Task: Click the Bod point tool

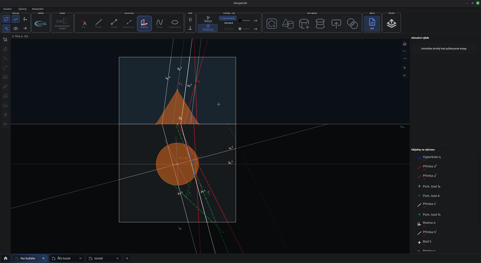Action: 83,24
